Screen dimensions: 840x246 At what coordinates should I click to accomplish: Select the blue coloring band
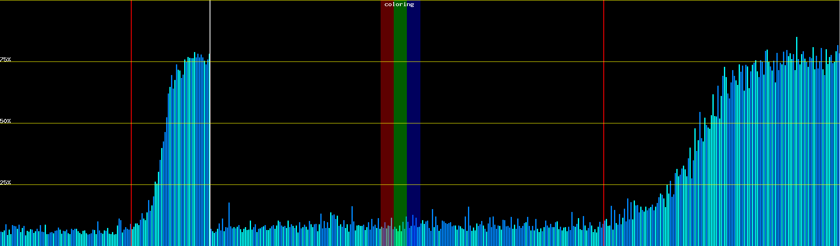(413, 102)
